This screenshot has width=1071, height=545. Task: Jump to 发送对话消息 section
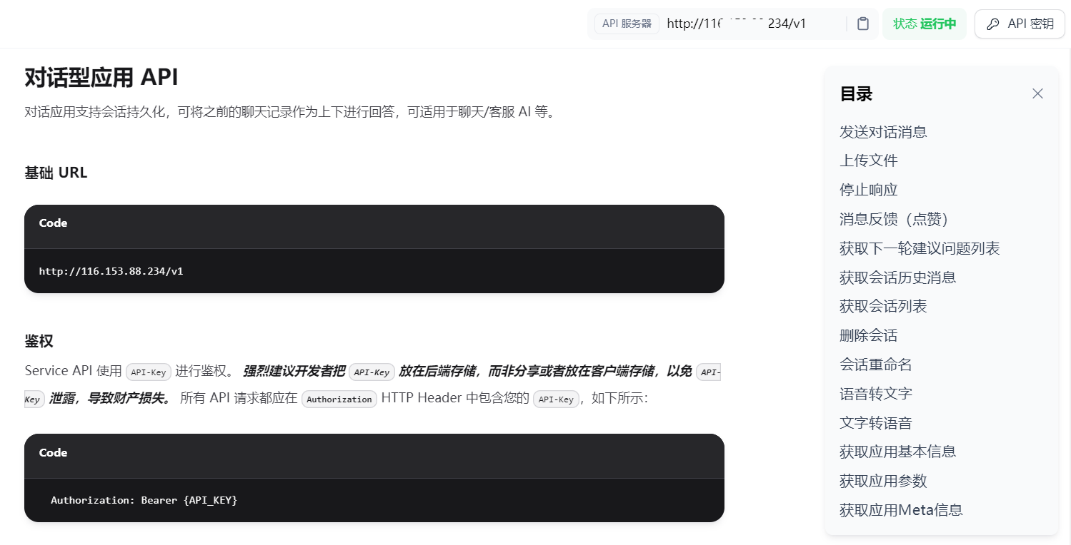(x=883, y=131)
